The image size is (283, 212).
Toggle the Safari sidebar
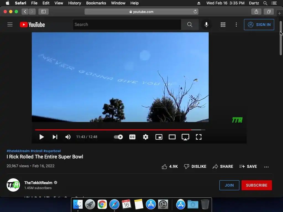click(x=43, y=12)
